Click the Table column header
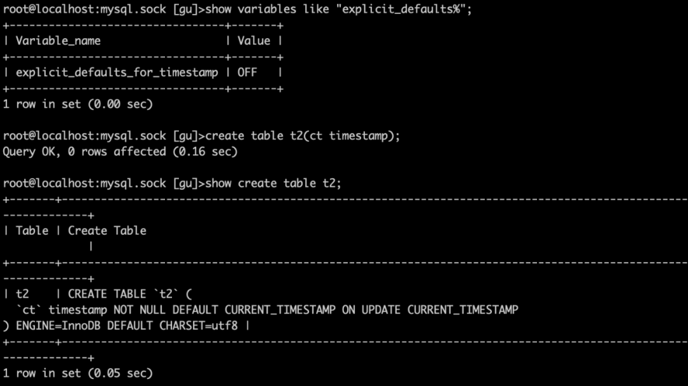The image size is (688, 386). tap(32, 231)
